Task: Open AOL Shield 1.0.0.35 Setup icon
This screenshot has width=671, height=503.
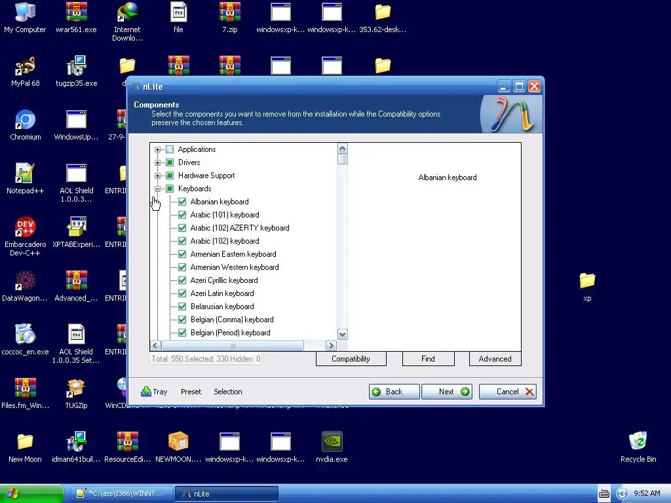Action: pyautogui.click(x=76, y=344)
